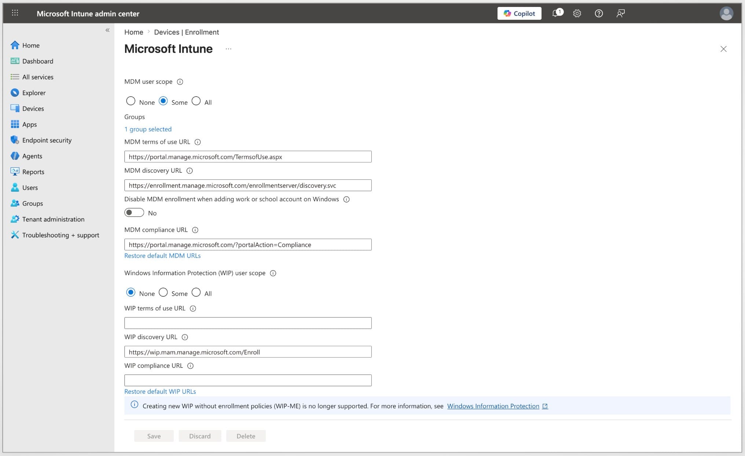Click the Explorer icon in sidebar
Viewport: 745px width, 456px height.
pos(15,93)
